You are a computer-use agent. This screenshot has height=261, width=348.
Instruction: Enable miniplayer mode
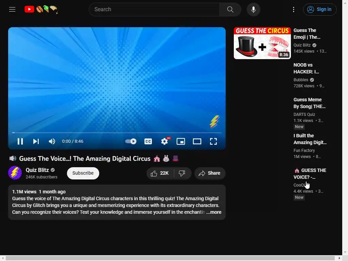click(x=181, y=141)
